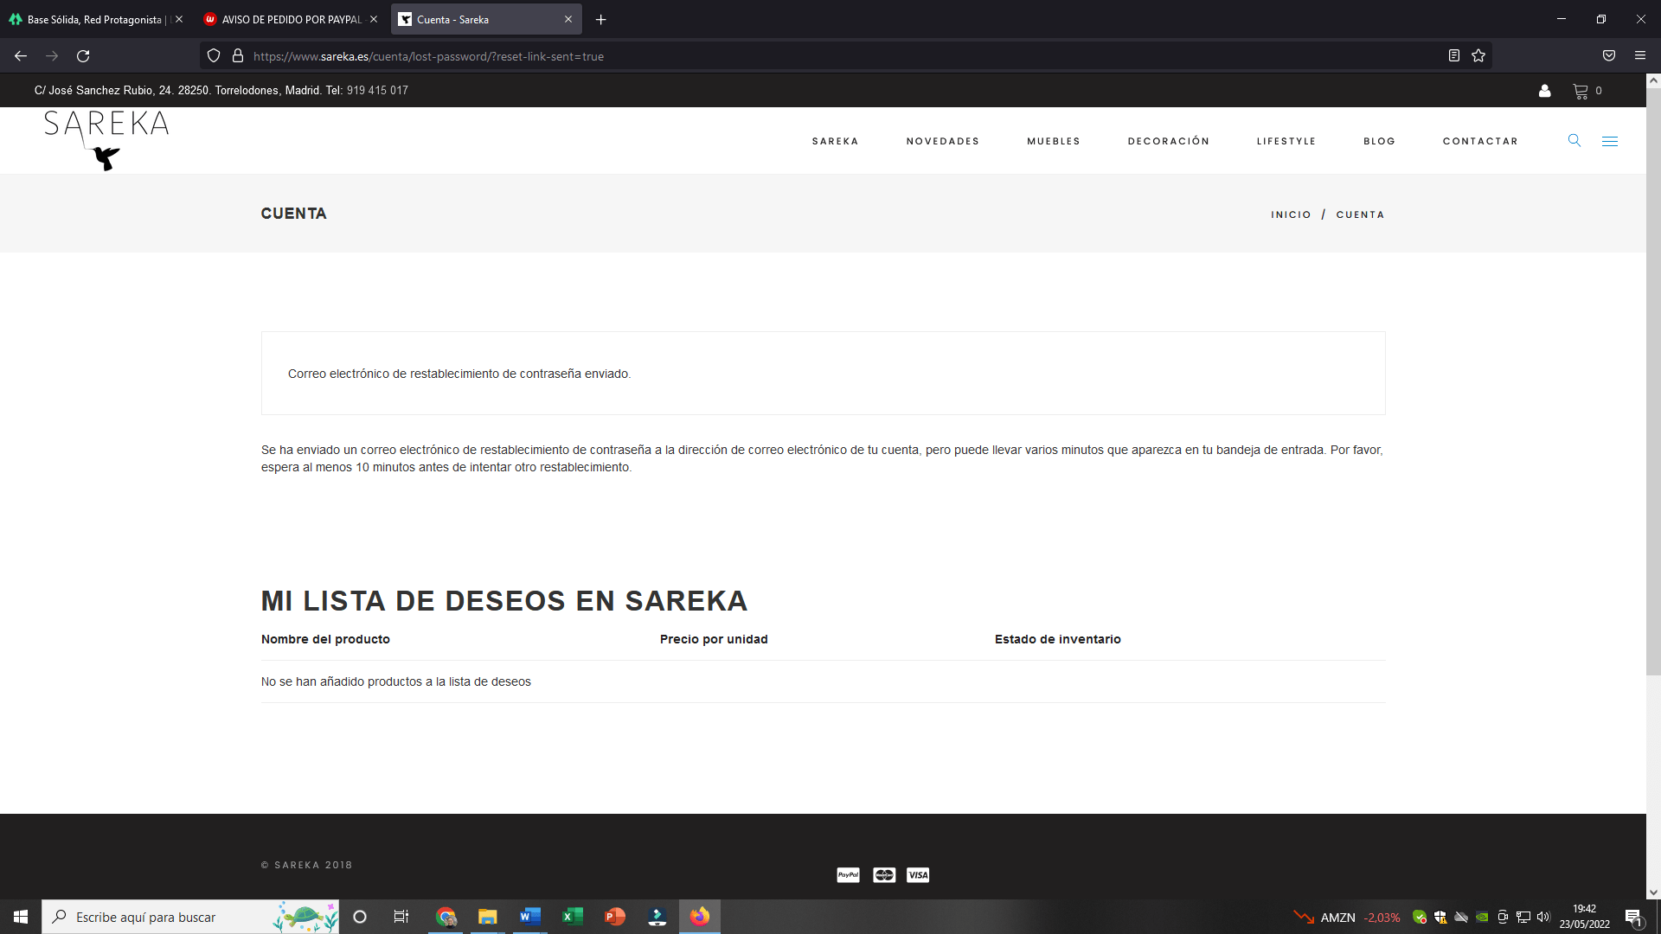Viewport: 1661px width, 934px height.
Task: Open Firefox application menu
Action: click(x=1640, y=56)
